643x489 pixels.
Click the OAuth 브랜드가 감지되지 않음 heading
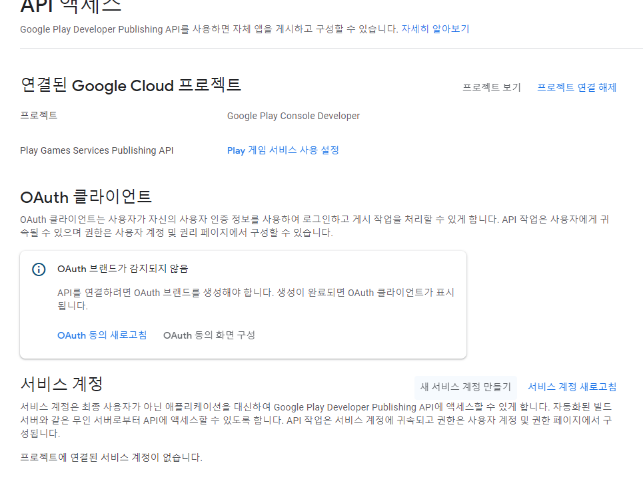[123, 269]
